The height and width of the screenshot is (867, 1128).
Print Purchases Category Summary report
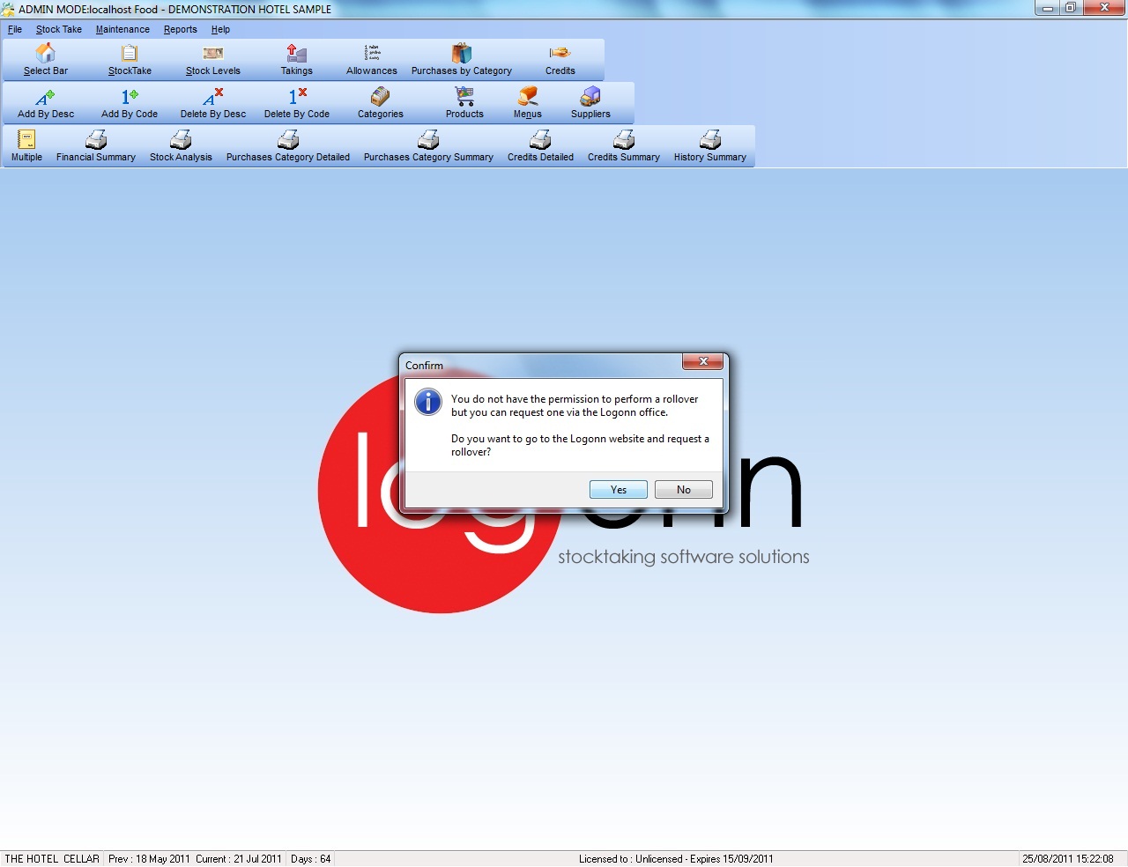[428, 146]
